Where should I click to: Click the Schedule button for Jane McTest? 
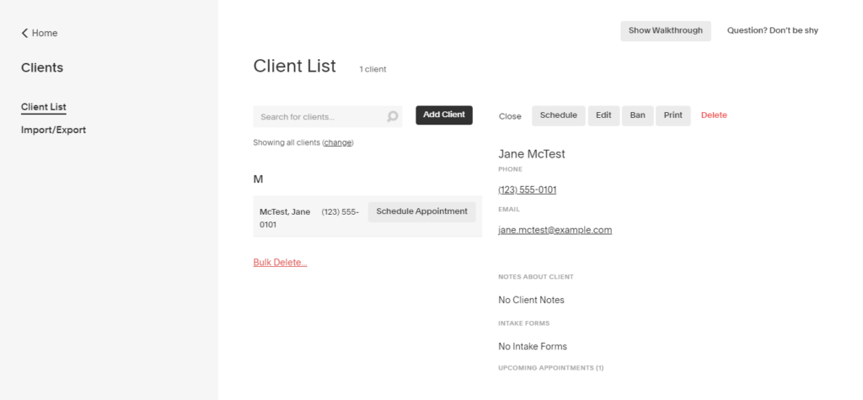click(559, 115)
